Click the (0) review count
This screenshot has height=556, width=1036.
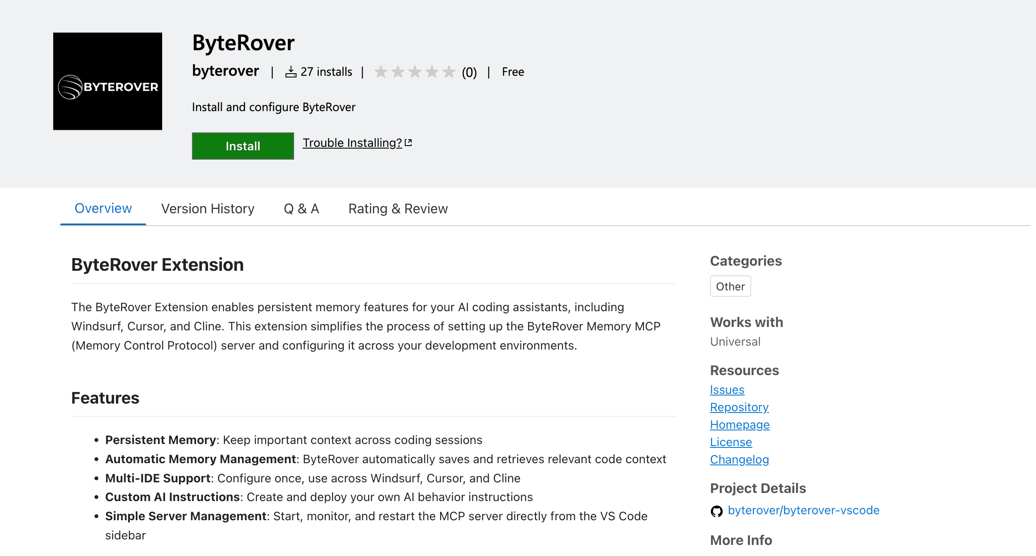point(469,72)
